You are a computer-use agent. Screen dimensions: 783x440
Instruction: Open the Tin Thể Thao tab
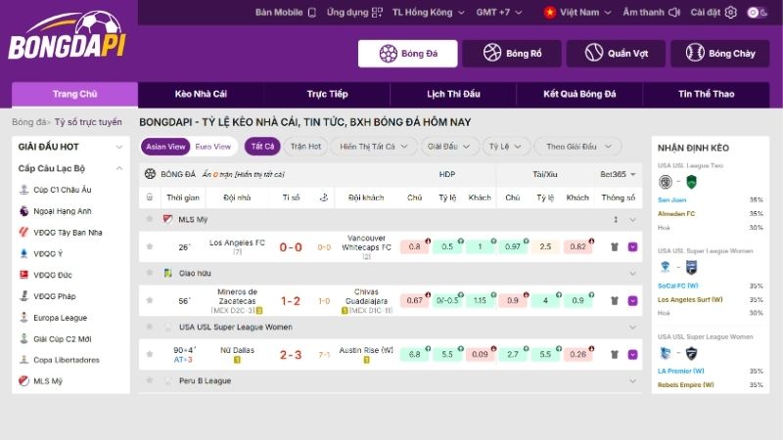706,94
